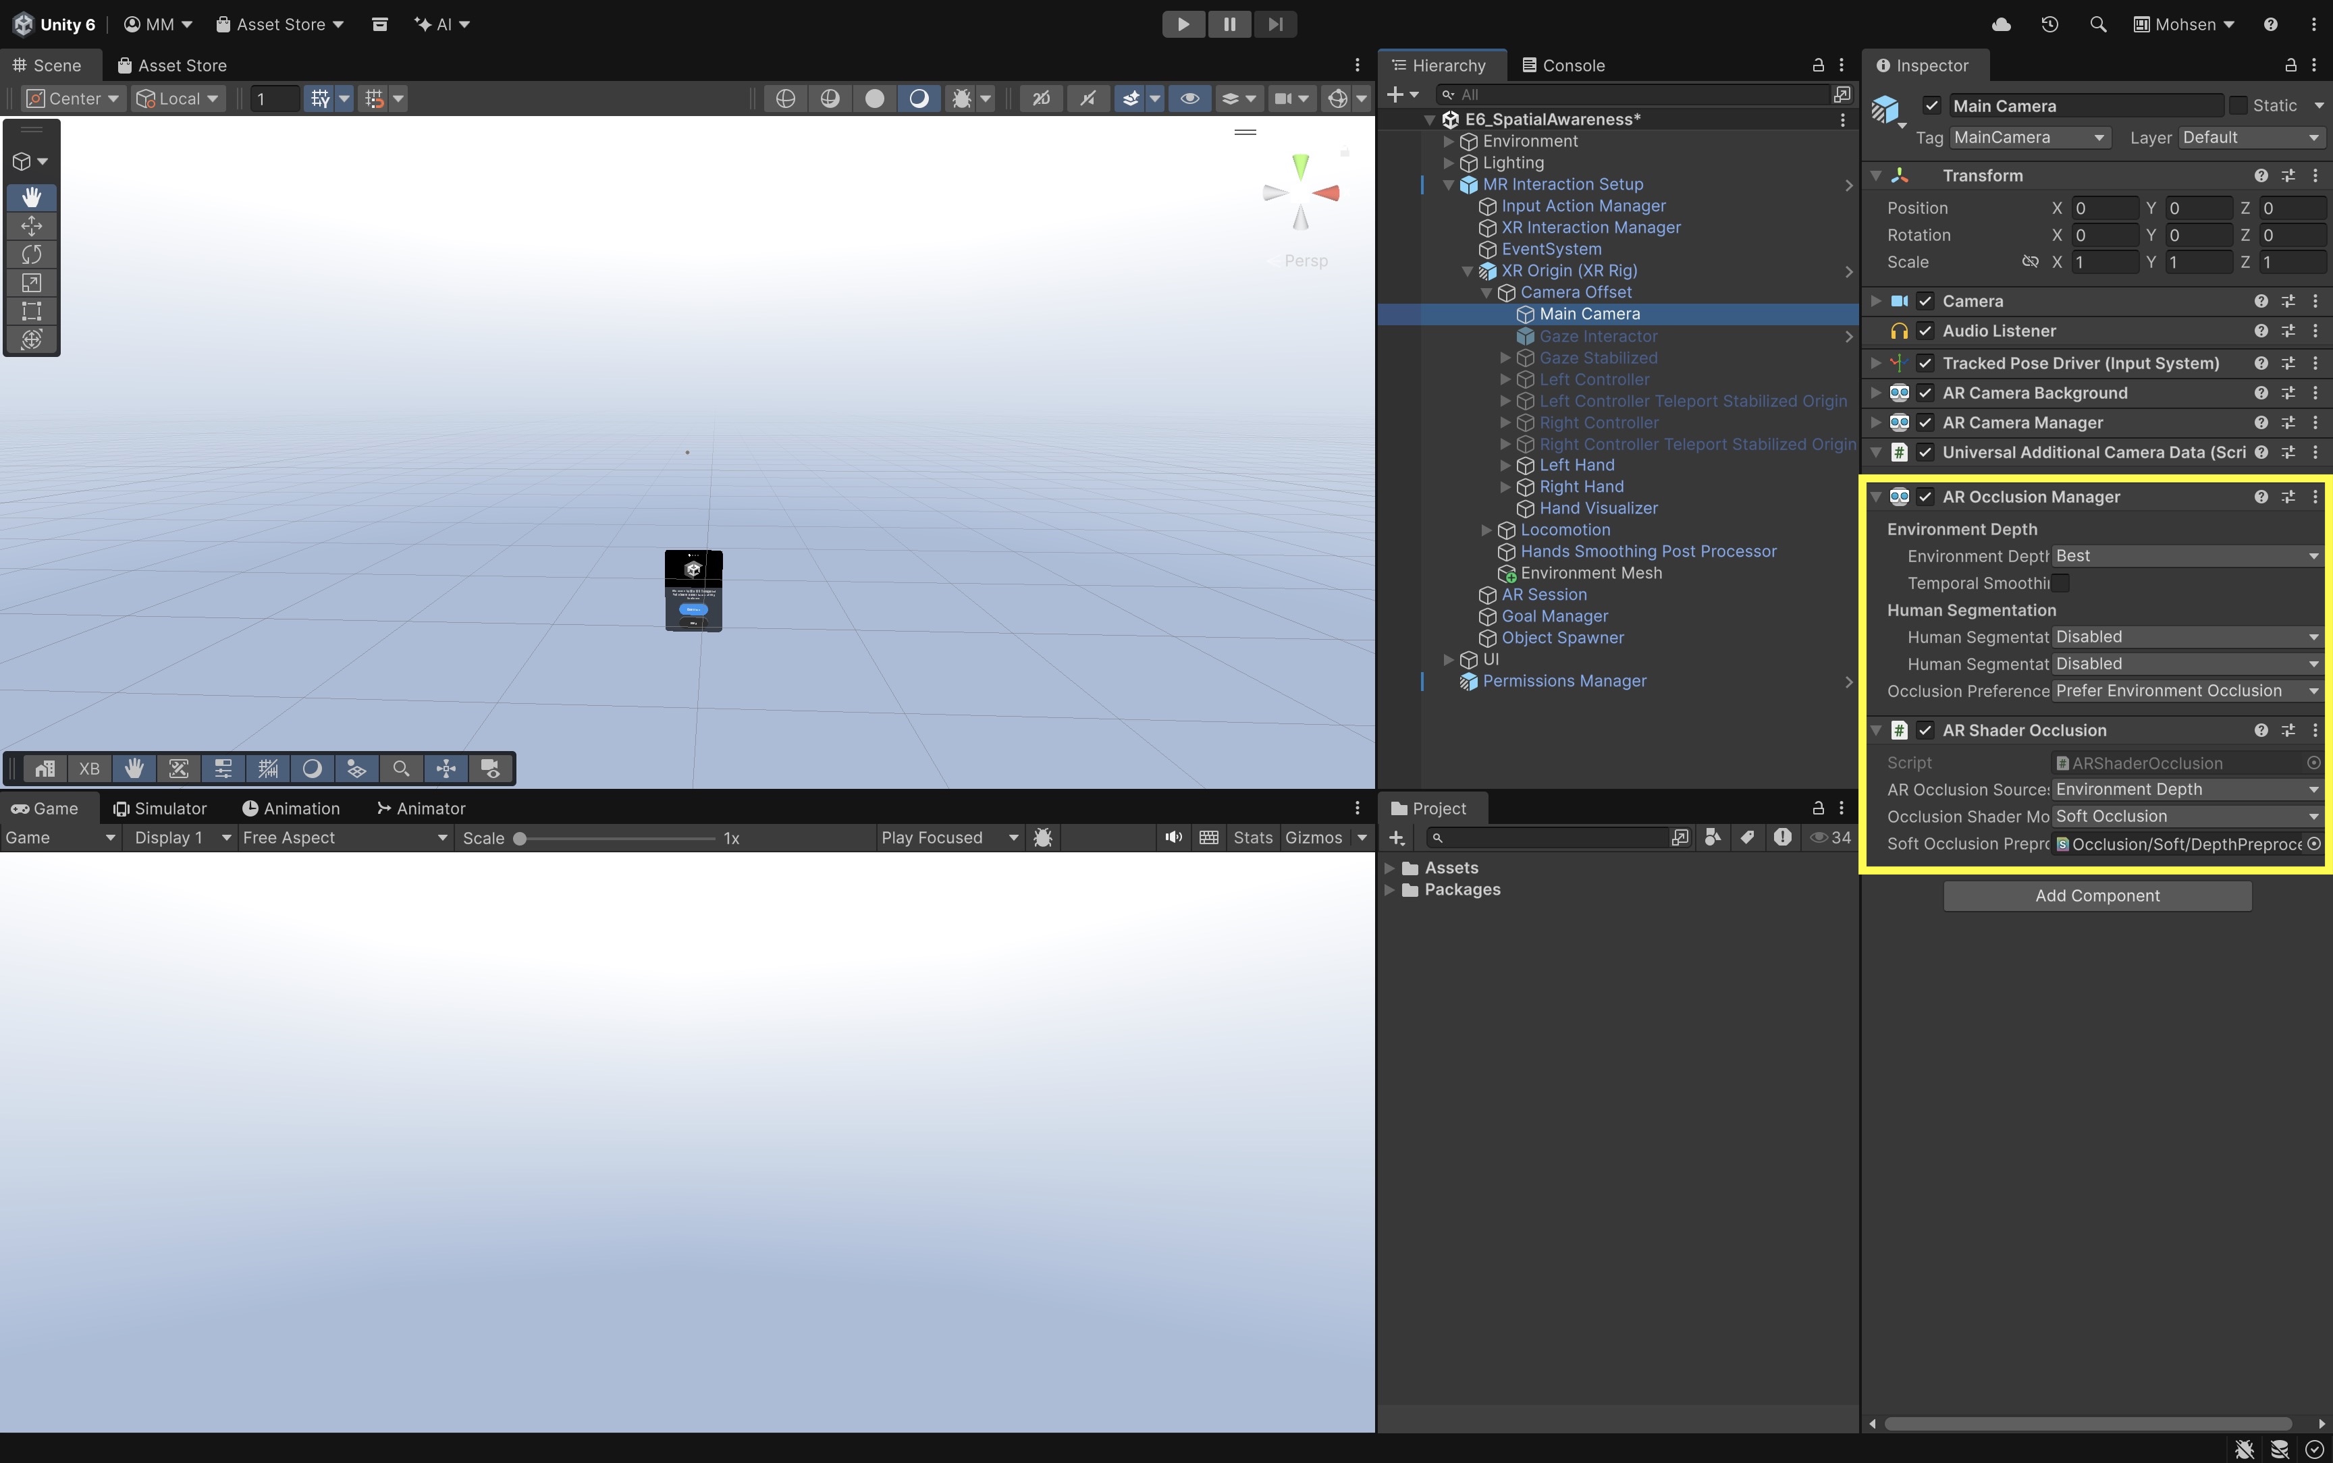The image size is (2333, 1463).
Task: Open the Package Manager icon
Action: 379,24
